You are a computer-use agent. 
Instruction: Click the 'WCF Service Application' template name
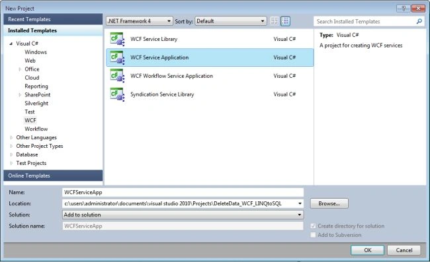click(x=159, y=57)
